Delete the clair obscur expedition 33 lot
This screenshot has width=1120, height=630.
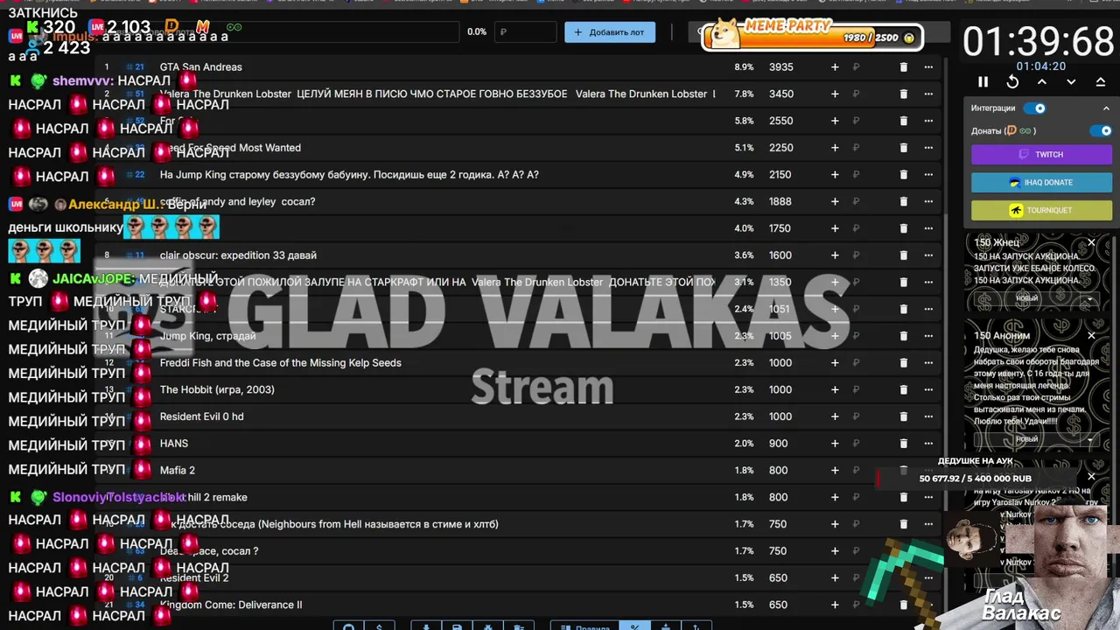904,255
